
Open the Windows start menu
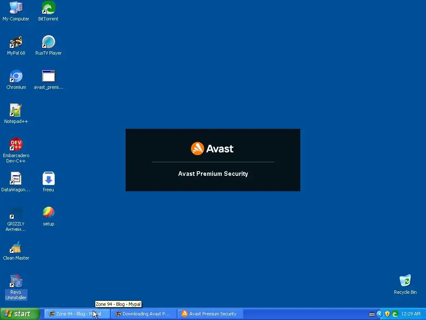(x=20, y=314)
